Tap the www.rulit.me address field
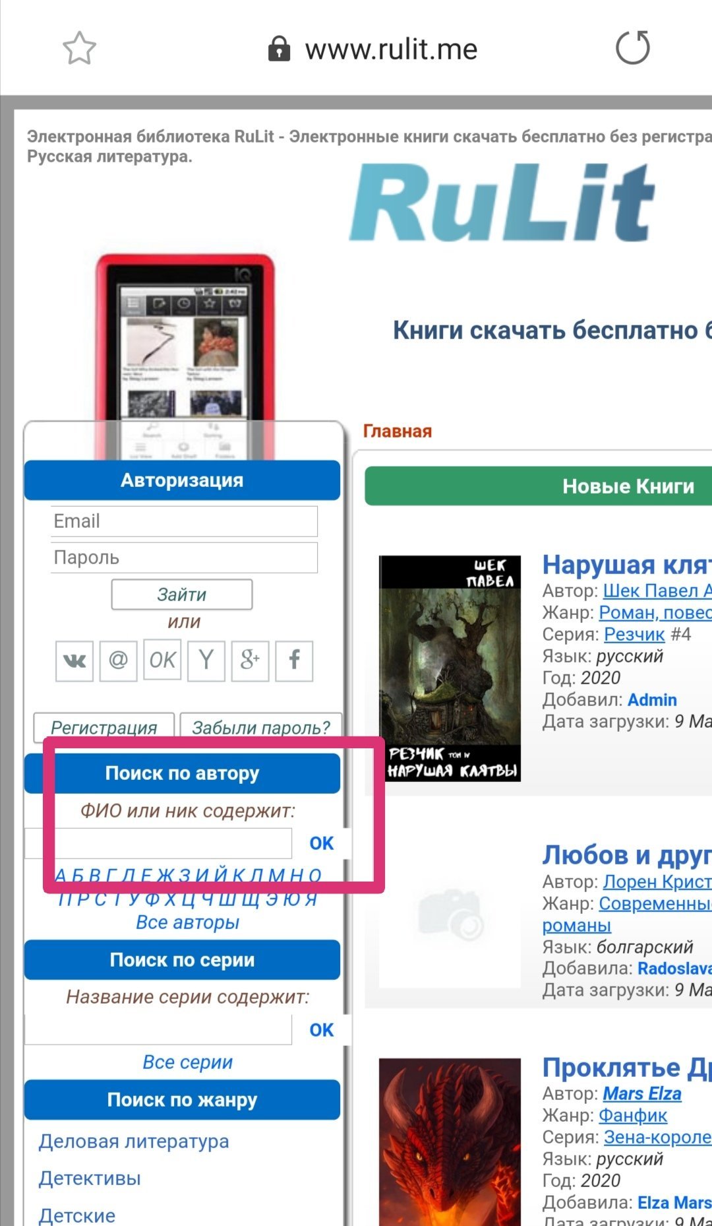The height and width of the screenshot is (1226, 712). point(391,49)
